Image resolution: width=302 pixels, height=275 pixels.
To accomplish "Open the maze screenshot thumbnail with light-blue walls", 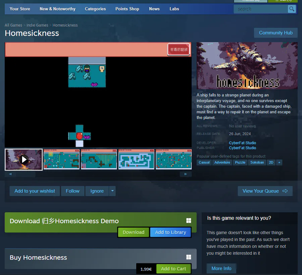I will tap(136, 159).
